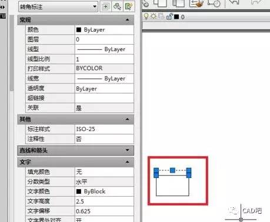Select the 线宽 property label

[33, 79]
